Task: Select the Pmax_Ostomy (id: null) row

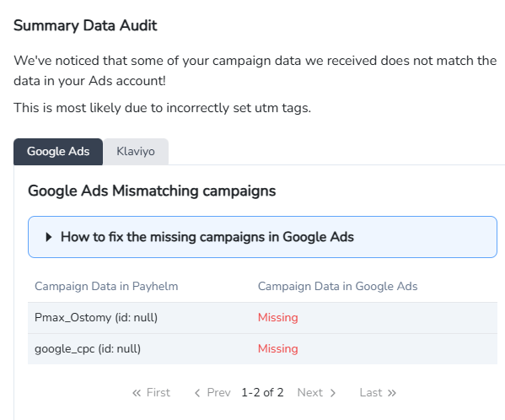Action: point(262,318)
